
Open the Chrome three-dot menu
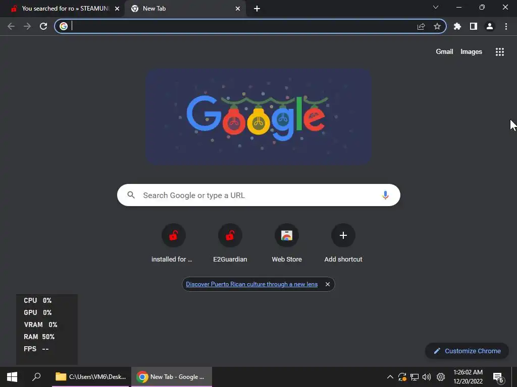(506, 26)
